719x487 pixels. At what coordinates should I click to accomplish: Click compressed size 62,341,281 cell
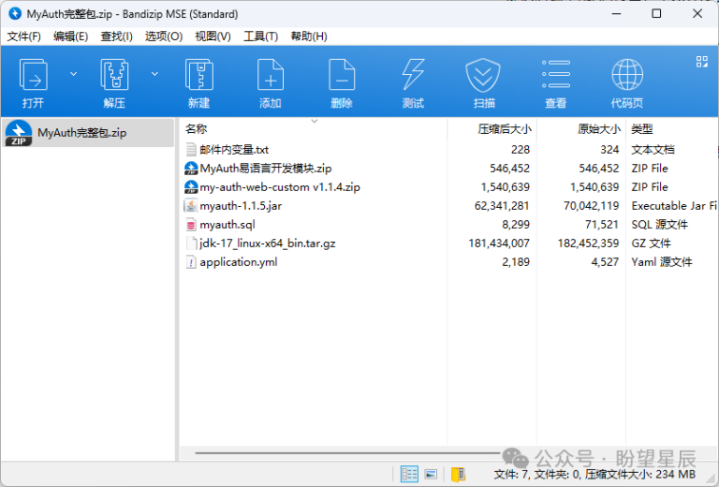coord(502,206)
